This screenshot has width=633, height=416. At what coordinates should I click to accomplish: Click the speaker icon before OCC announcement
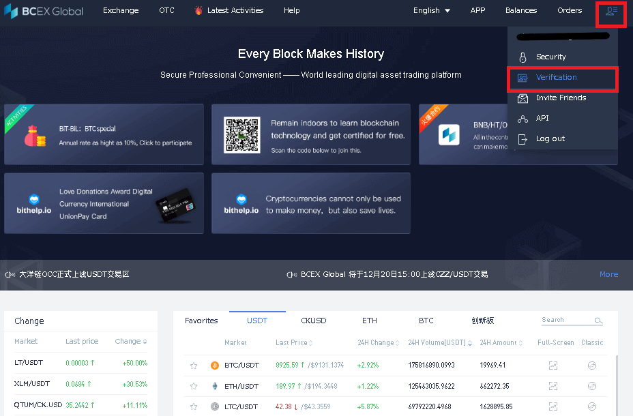pyautogui.click(x=10, y=275)
